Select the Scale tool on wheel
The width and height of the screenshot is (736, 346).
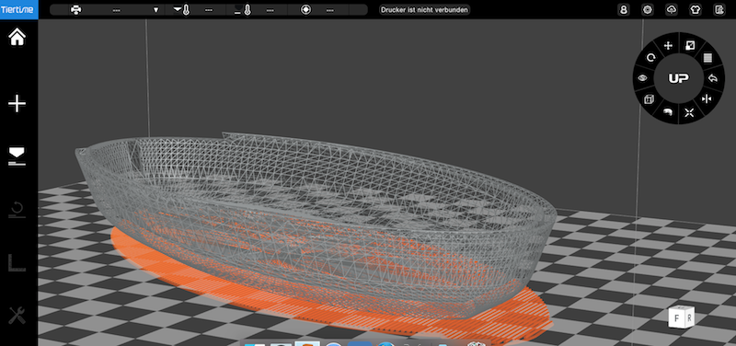[x=690, y=45]
